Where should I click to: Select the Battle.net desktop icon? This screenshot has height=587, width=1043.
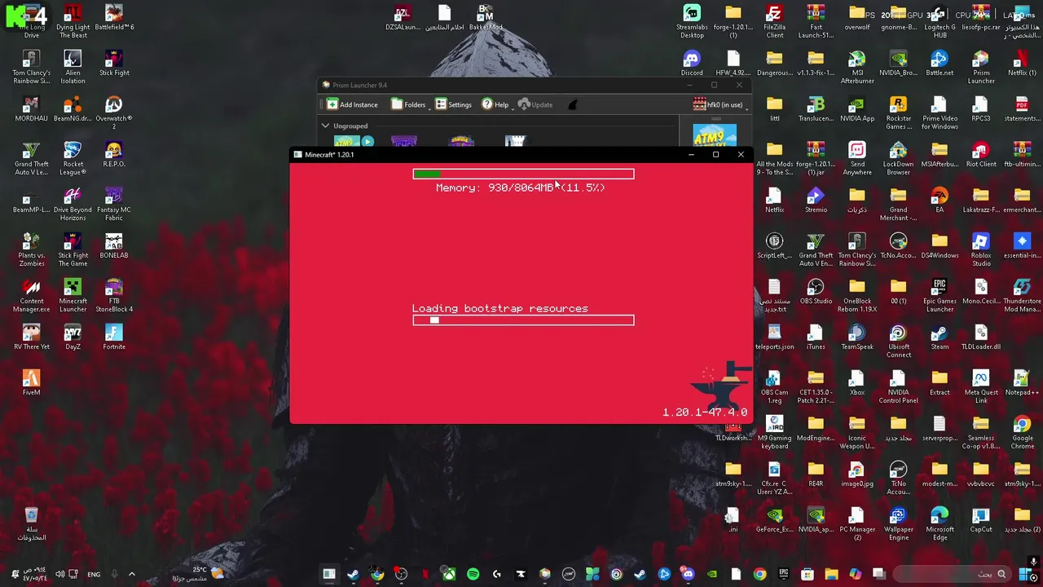pos(940,64)
